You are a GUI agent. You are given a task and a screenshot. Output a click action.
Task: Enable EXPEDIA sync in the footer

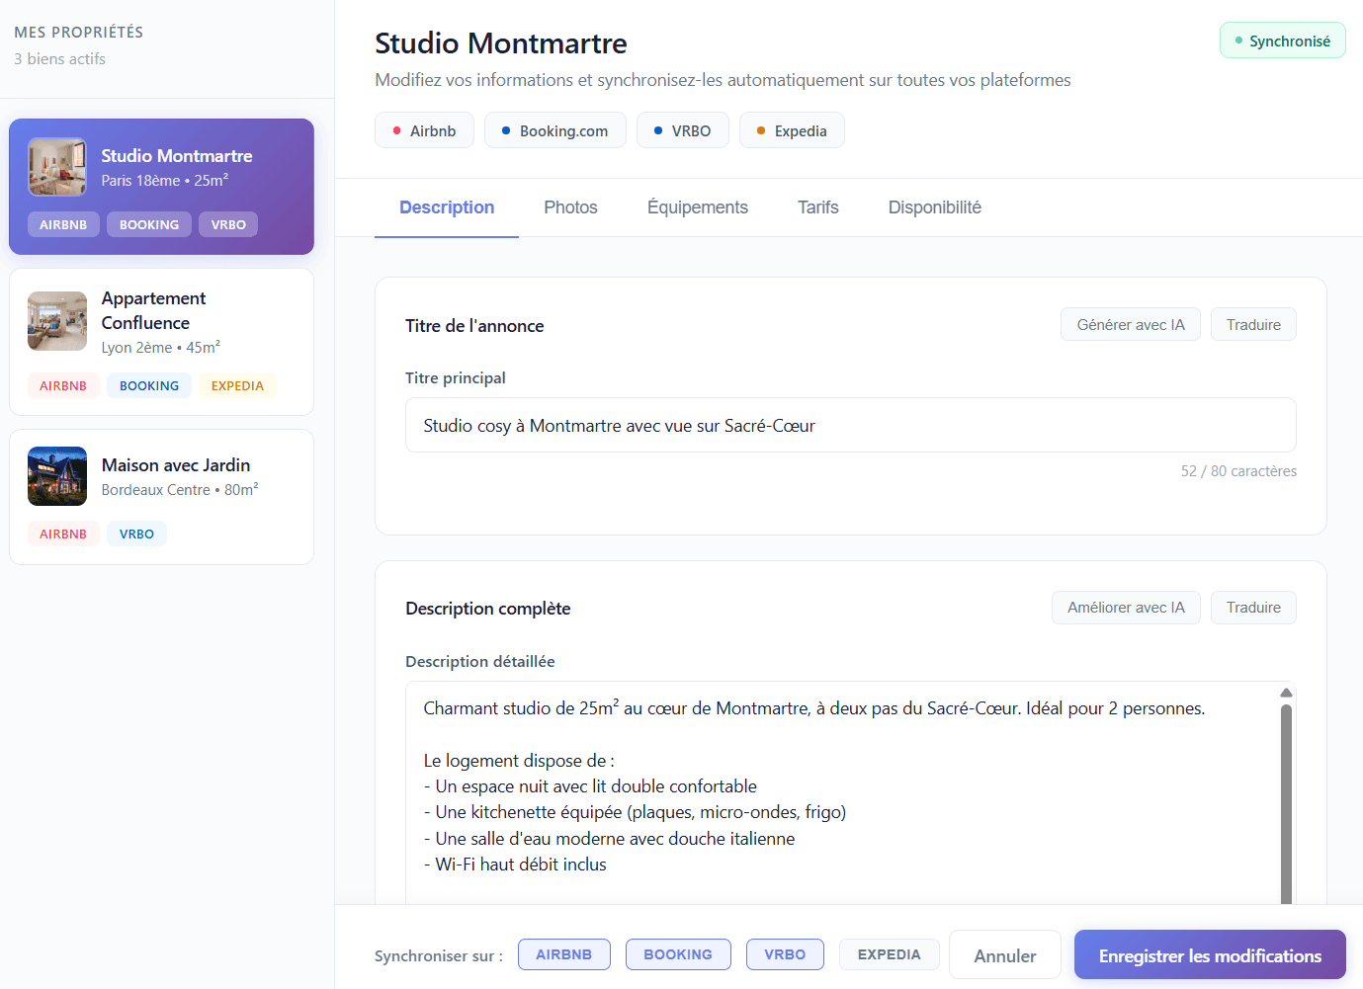[889, 954]
